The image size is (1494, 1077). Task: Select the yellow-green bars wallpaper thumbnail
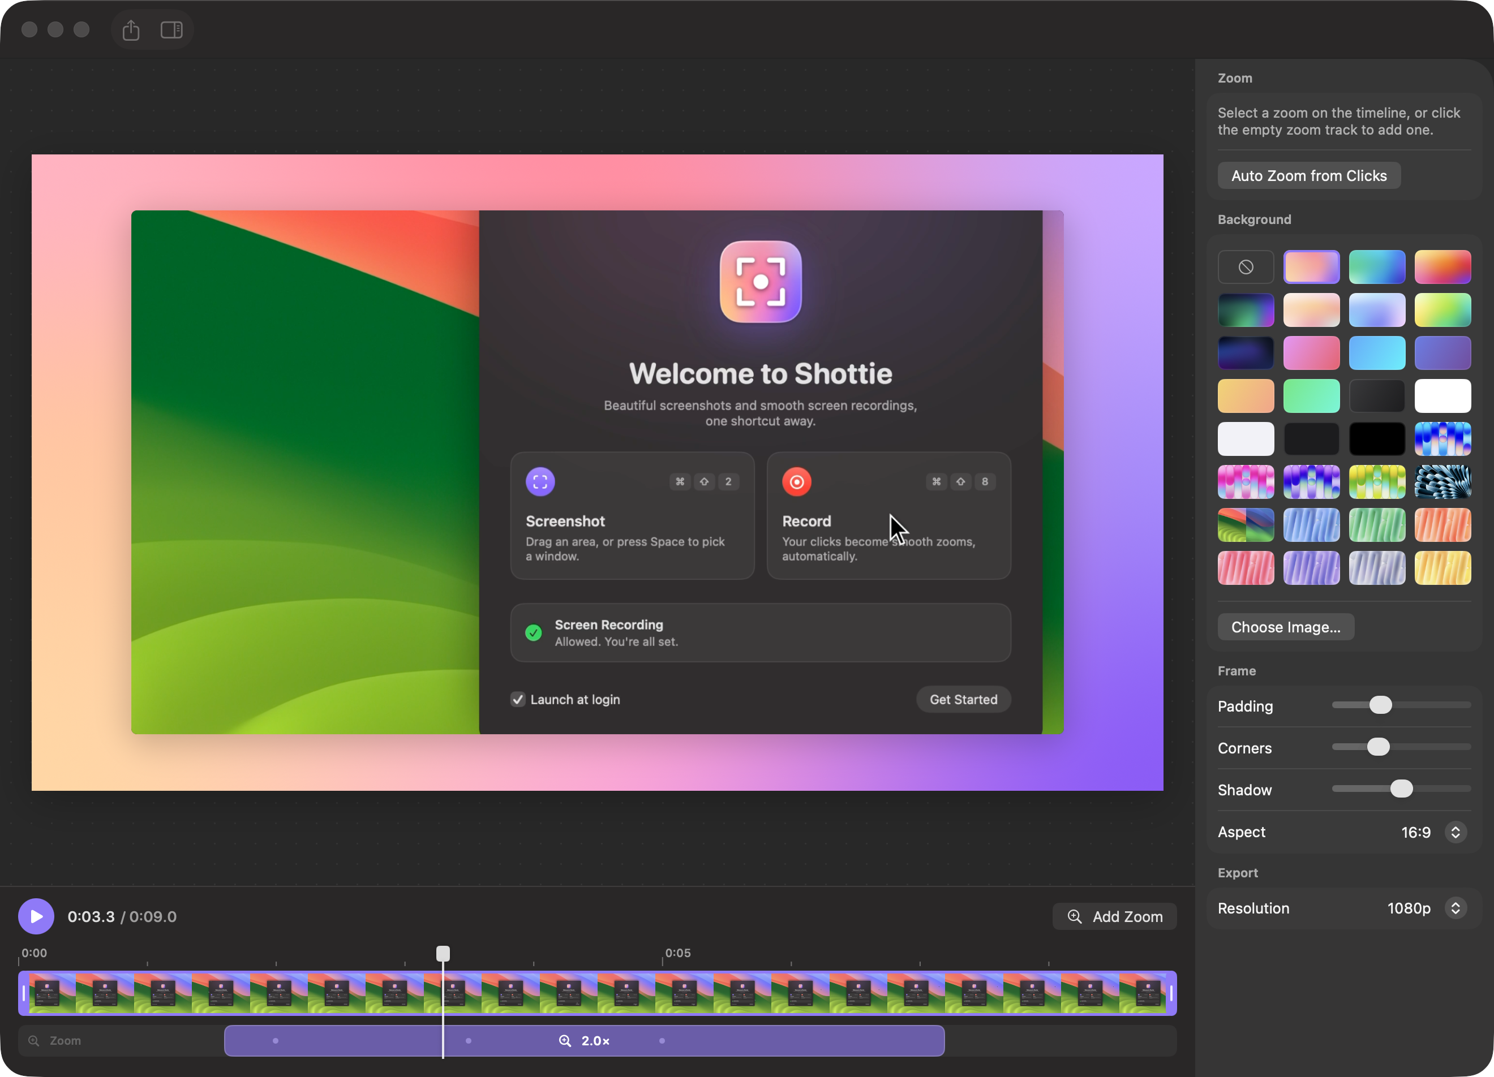pyautogui.click(x=1377, y=482)
